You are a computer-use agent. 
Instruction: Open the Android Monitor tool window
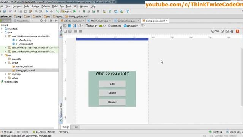point(44,132)
